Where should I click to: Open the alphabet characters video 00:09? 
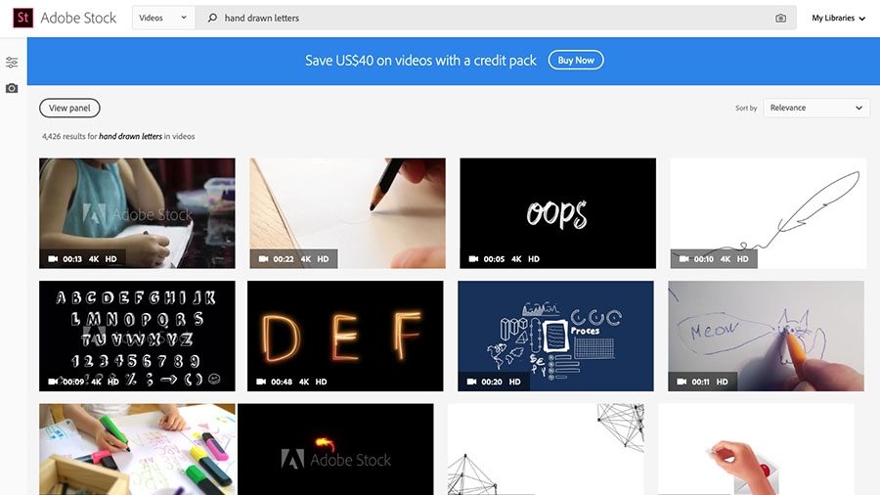coord(137,337)
